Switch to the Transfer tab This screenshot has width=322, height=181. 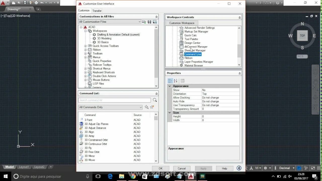[x=97, y=11]
